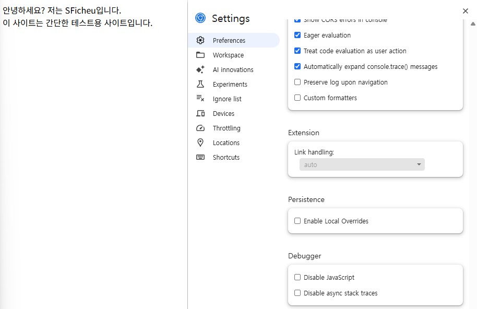Click the Experiments flask icon

(200, 84)
